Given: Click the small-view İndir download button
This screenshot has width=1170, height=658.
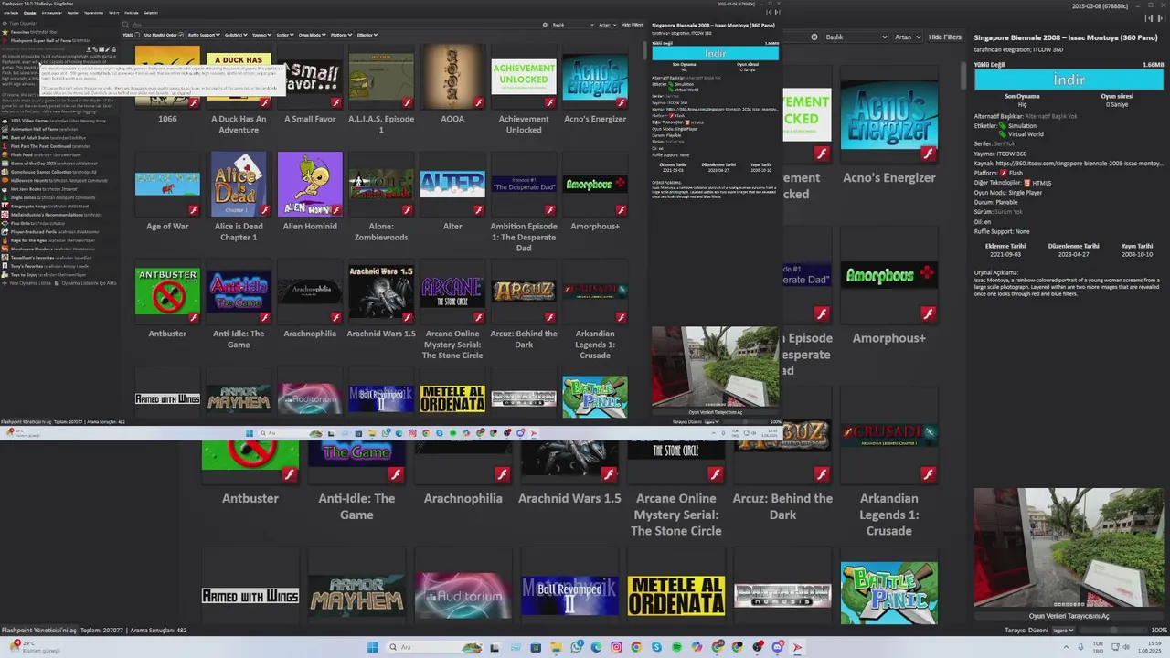Looking at the screenshot, I should [715, 54].
